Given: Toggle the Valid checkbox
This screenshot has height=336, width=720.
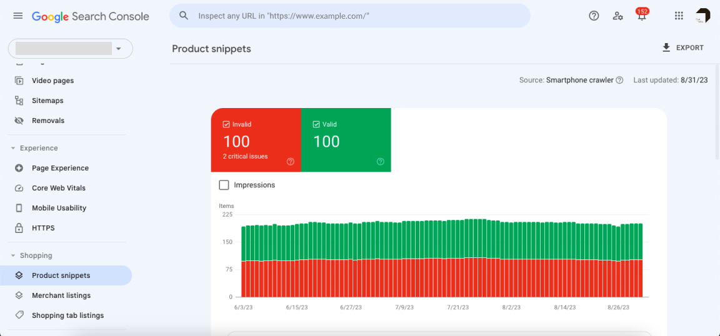Looking at the screenshot, I should pos(317,125).
